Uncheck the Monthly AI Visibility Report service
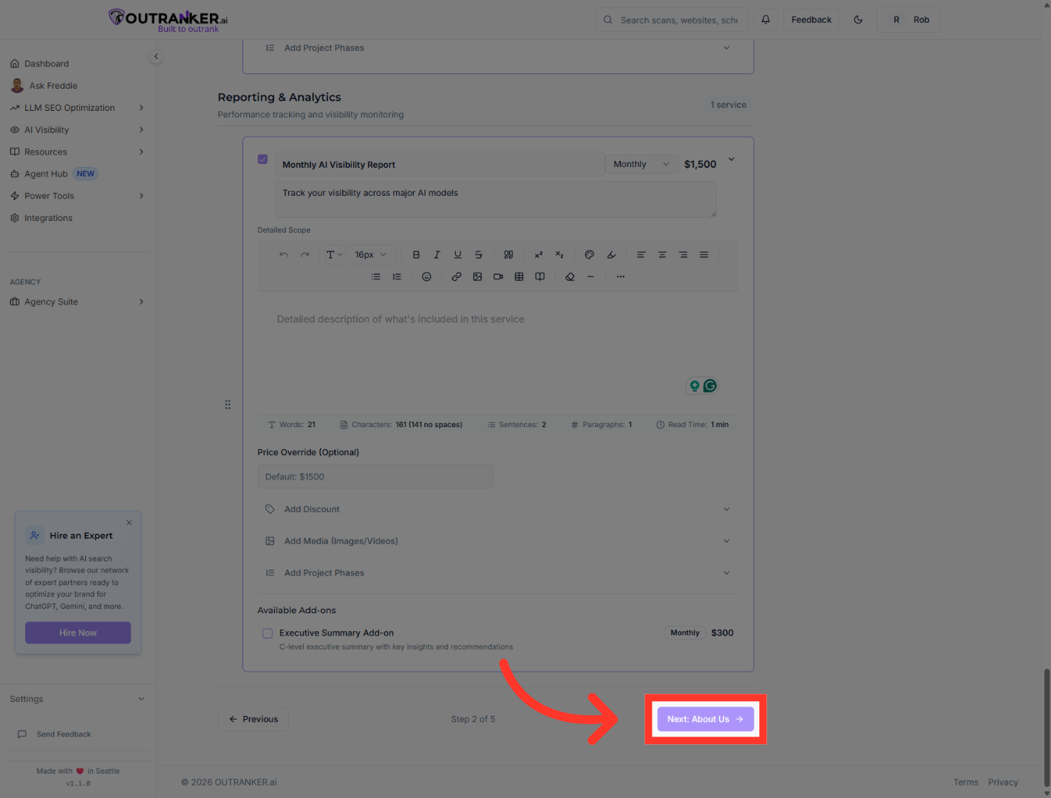This screenshot has width=1051, height=798. pos(262,160)
